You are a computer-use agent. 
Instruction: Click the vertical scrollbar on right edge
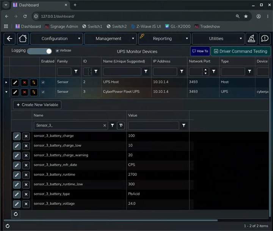point(270,147)
